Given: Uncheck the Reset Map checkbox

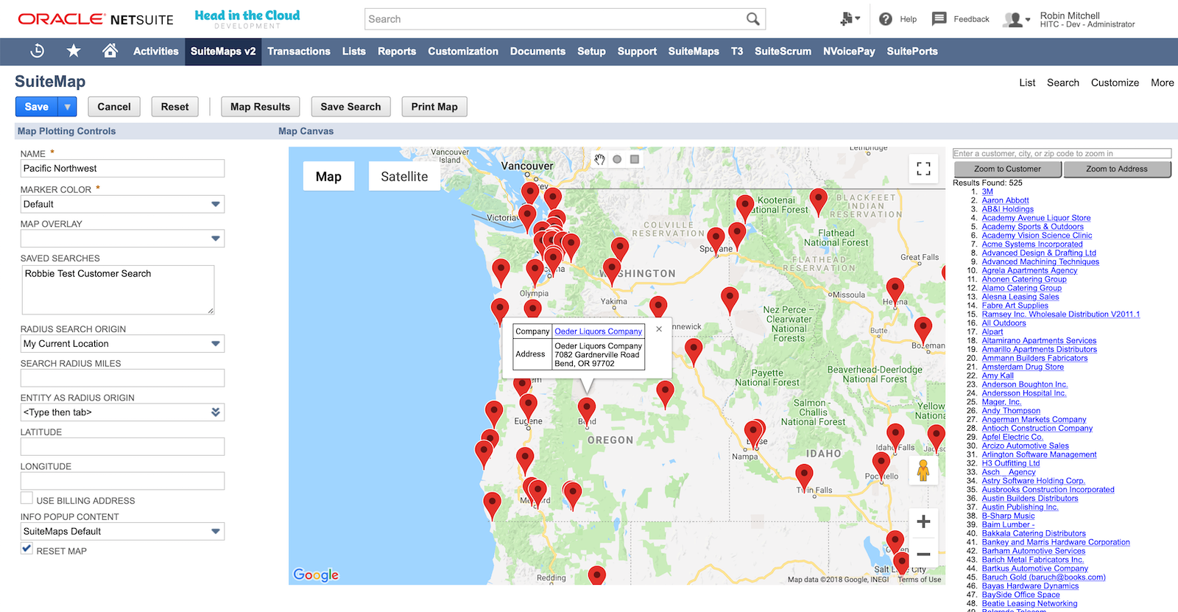Looking at the screenshot, I should (27, 549).
